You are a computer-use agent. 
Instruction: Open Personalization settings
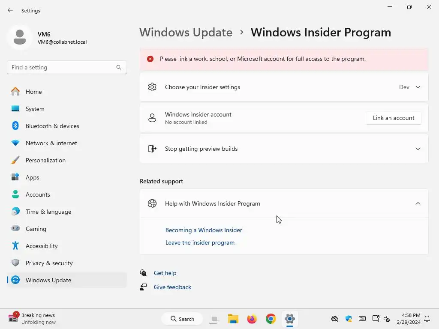(x=66, y=160)
